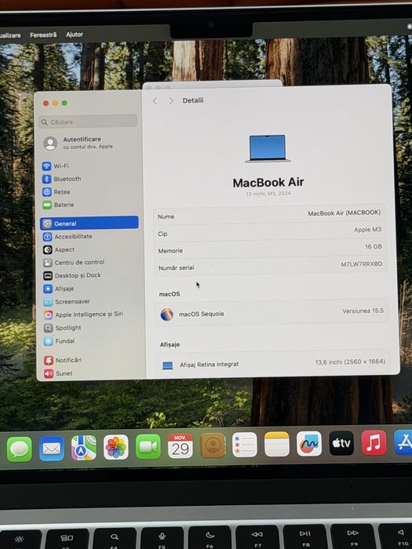Image resolution: width=412 pixels, height=549 pixels.
Task: Open Accesibilitate settings
Action: point(67,237)
